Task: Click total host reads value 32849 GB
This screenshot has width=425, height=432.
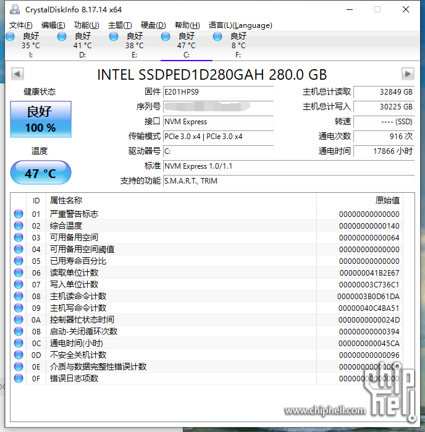Action: click(x=384, y=92)
